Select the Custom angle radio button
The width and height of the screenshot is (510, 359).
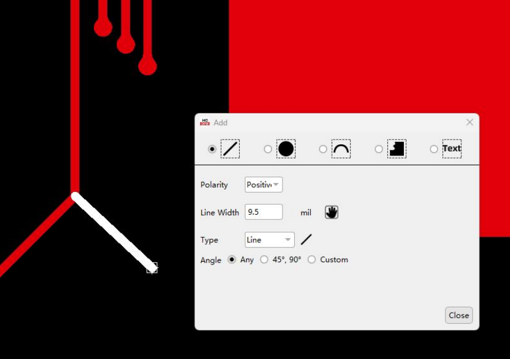[x=312, y=259]
